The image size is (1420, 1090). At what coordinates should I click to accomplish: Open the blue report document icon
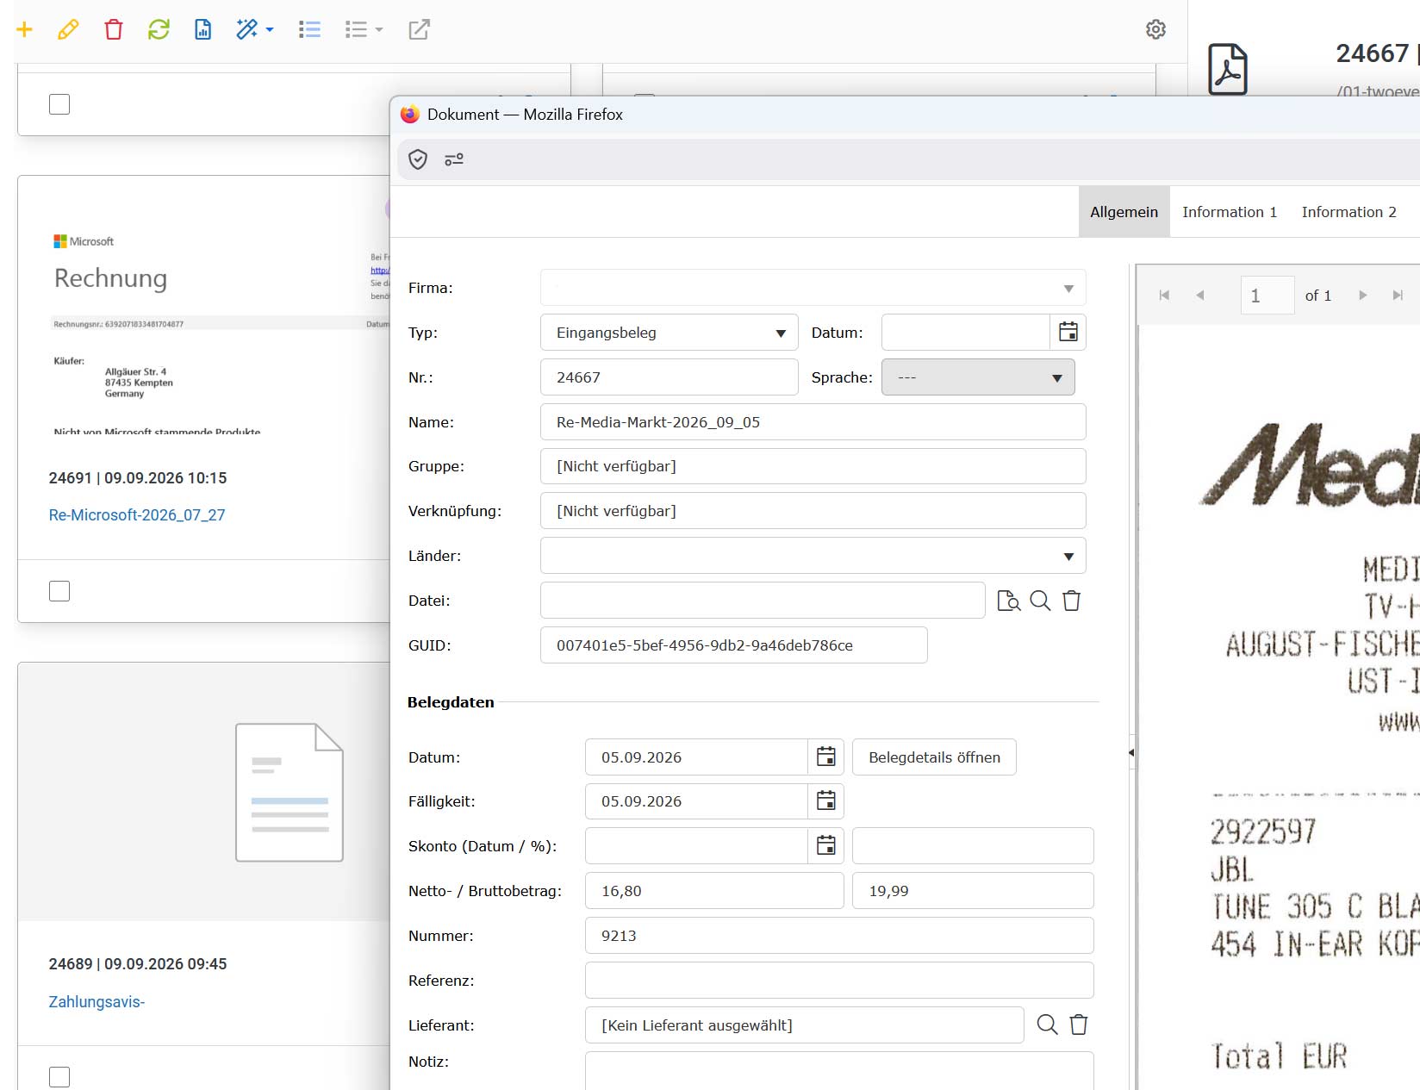point(203,30)
